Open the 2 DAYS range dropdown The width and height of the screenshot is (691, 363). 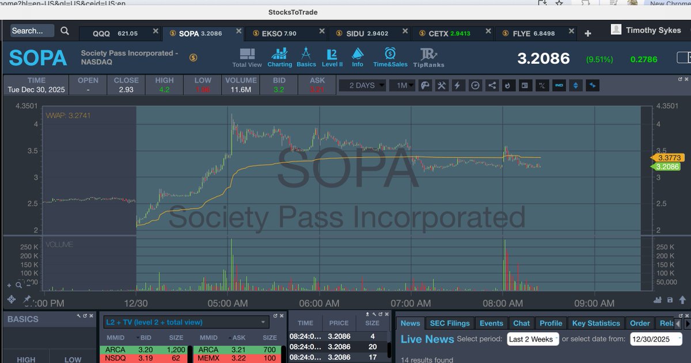click(x=361, y=85)
